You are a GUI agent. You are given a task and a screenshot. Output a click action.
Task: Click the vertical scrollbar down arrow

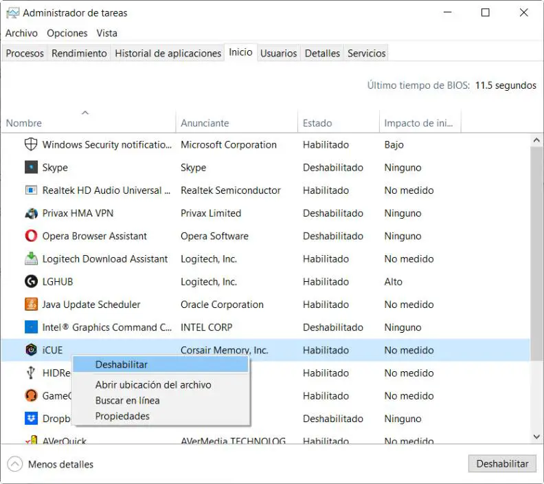point(536,437)
